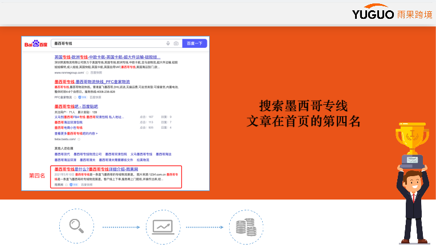This screenshot has height=248, width=436.
Task: Click the 雨果网 source label in fourth result
Action: pyautogui.click(x=59, y=185)
